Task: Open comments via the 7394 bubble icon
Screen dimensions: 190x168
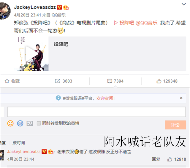Action: pos(110,81)
